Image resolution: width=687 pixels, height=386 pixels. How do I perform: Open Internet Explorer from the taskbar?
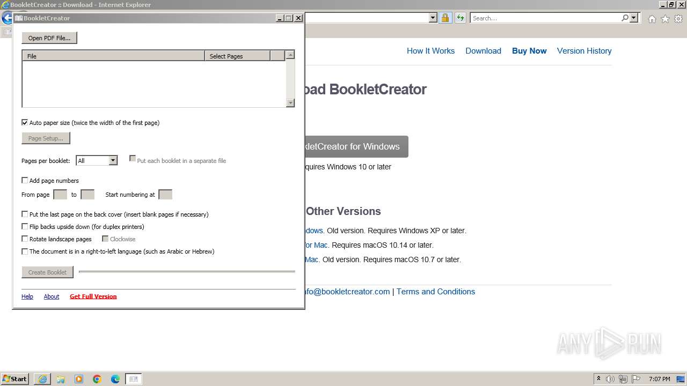42,379
